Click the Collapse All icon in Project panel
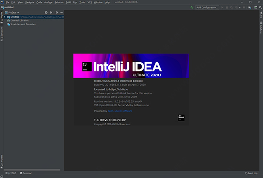This screenshot has width=263, height=178. point(51,13)
